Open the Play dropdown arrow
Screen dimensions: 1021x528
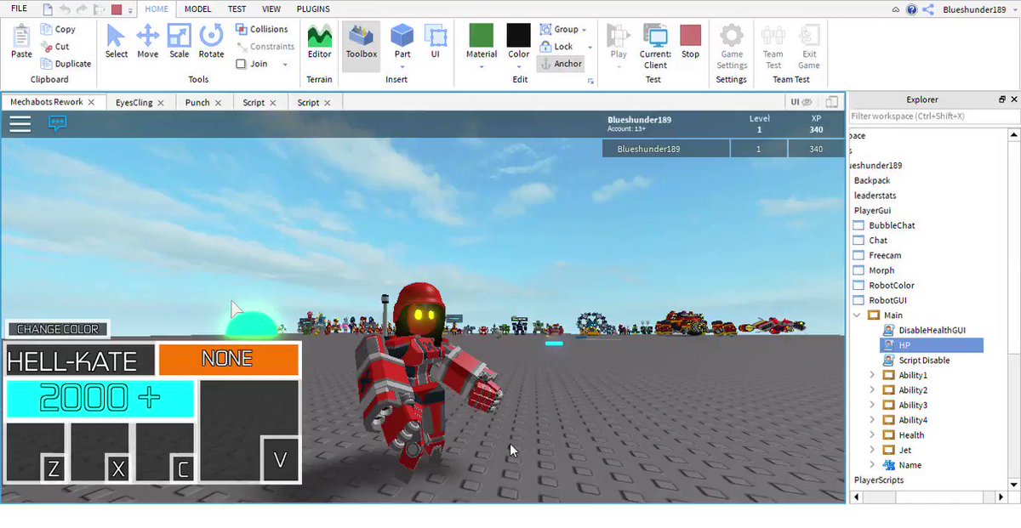pyautogui.click(x=619, y=66)
